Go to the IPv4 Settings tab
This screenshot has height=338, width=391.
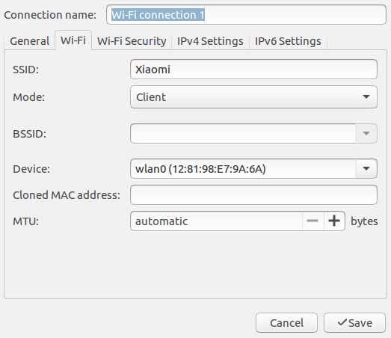point(210,41)
